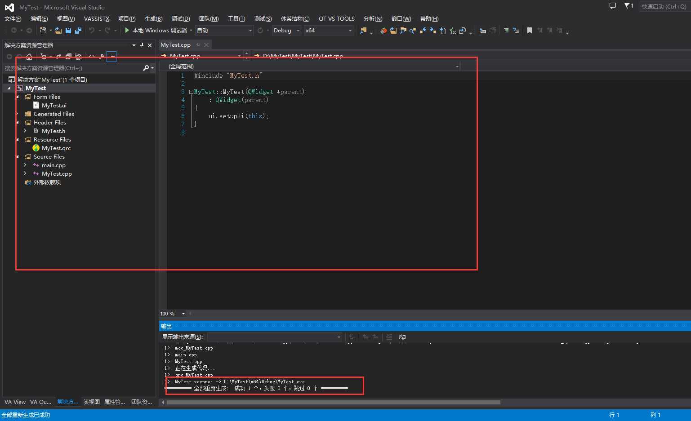This screenshot has height=421, width=691.
Task: Toggle pin on Solution Explorer panel
Action: point(142,45)
